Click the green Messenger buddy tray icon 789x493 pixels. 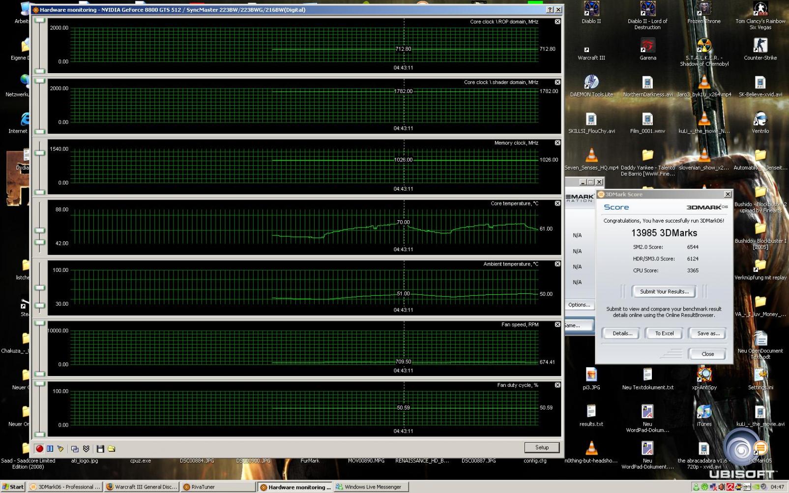coord(696,487)
